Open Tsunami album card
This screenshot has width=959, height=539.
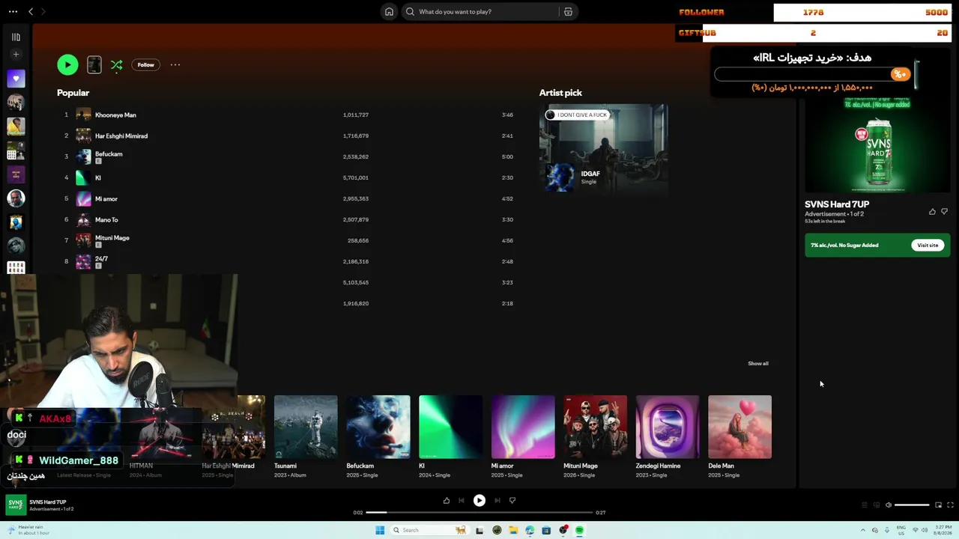[x=306, y=437]
